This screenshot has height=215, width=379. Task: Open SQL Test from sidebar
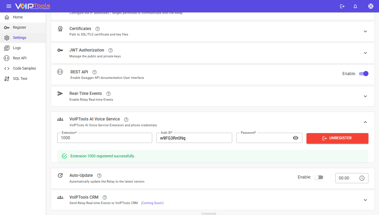pyautogui.click(x=20, y=78)
